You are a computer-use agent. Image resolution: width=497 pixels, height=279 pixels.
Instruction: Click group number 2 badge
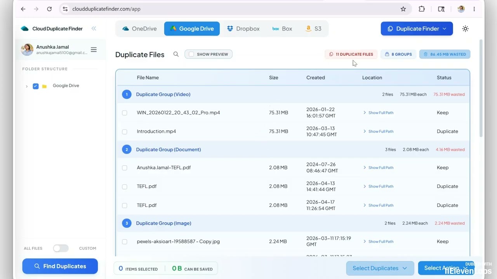click(x=127, y=149)
